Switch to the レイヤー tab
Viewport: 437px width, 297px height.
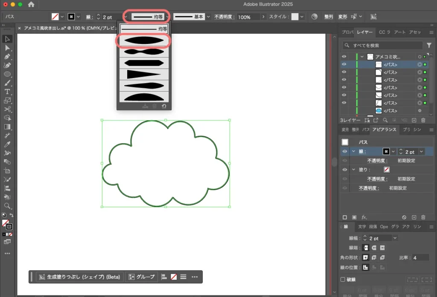pyautogui.click(x=364, y=32)
